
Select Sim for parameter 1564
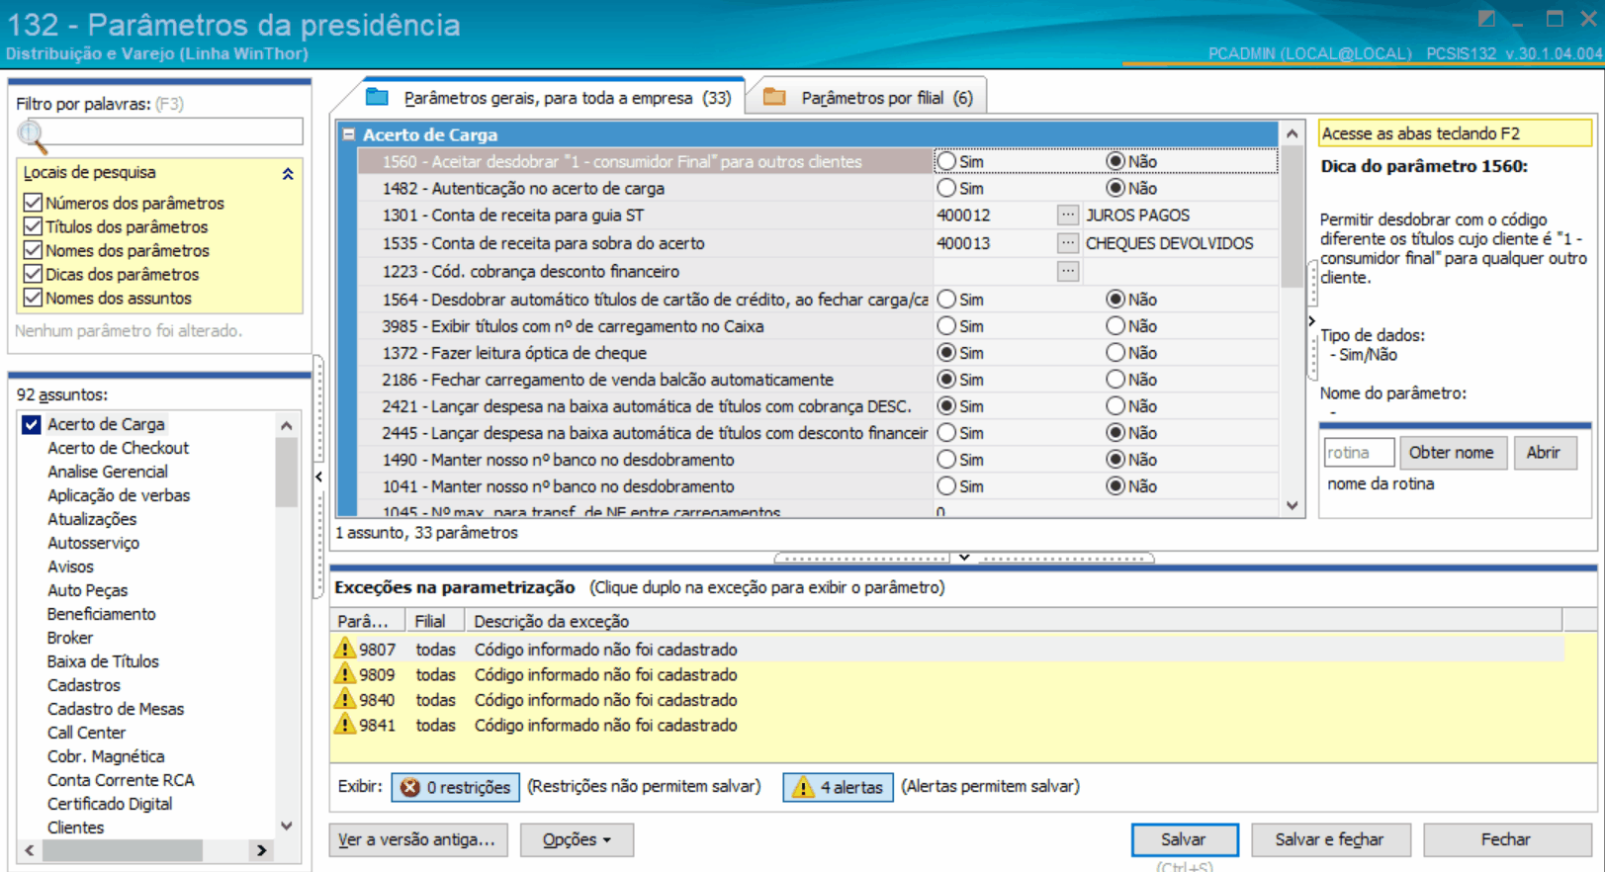pyautogui.click(x=946, y=299)
